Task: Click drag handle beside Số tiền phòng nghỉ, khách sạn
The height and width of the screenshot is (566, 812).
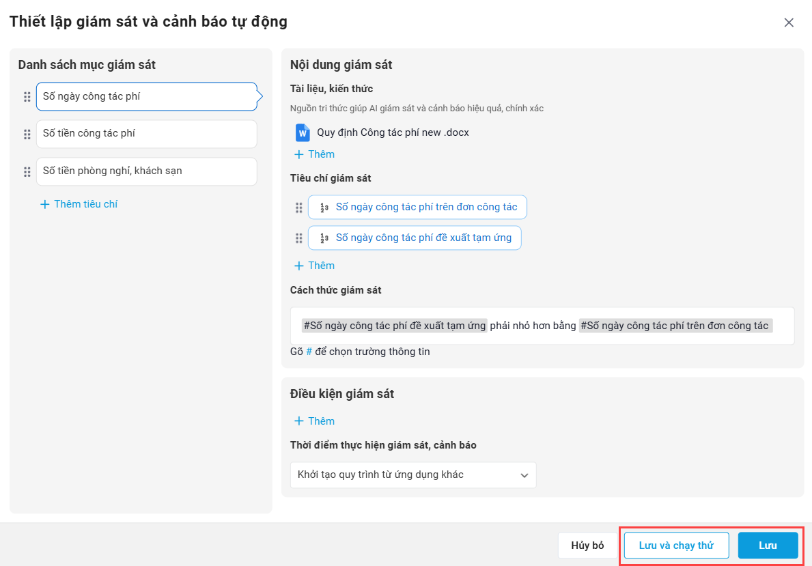Action: 27,171
